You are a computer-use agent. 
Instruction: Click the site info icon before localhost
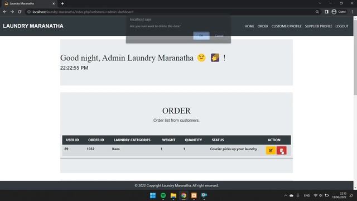point(29,12)
